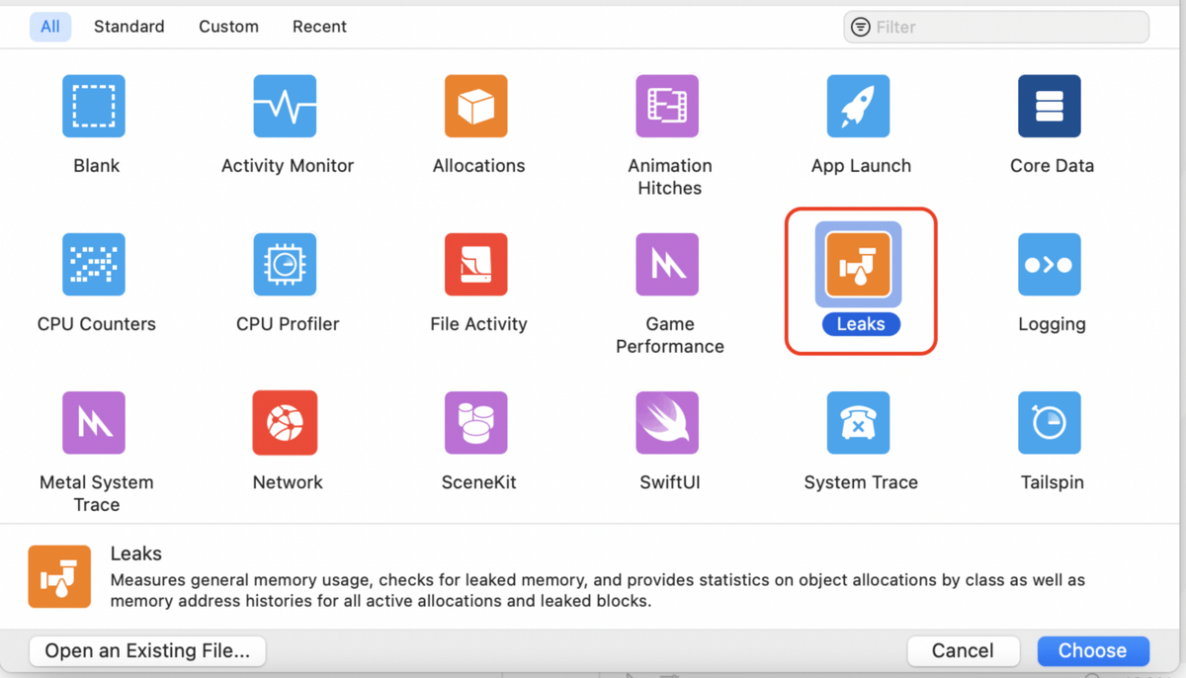Click the Choose button
This screenshot has height=678, width=1186.
1093,650
